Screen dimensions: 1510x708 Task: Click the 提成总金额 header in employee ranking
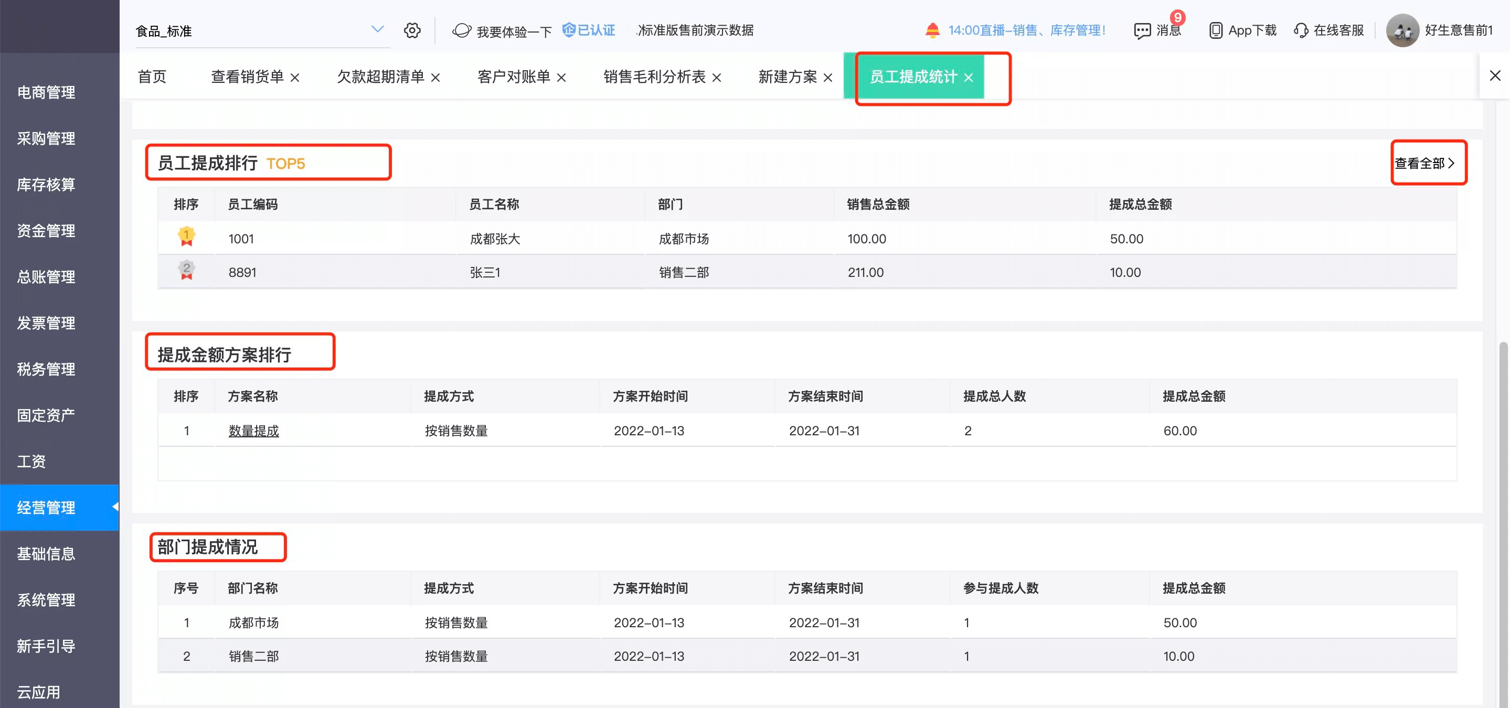[1140, 205]
